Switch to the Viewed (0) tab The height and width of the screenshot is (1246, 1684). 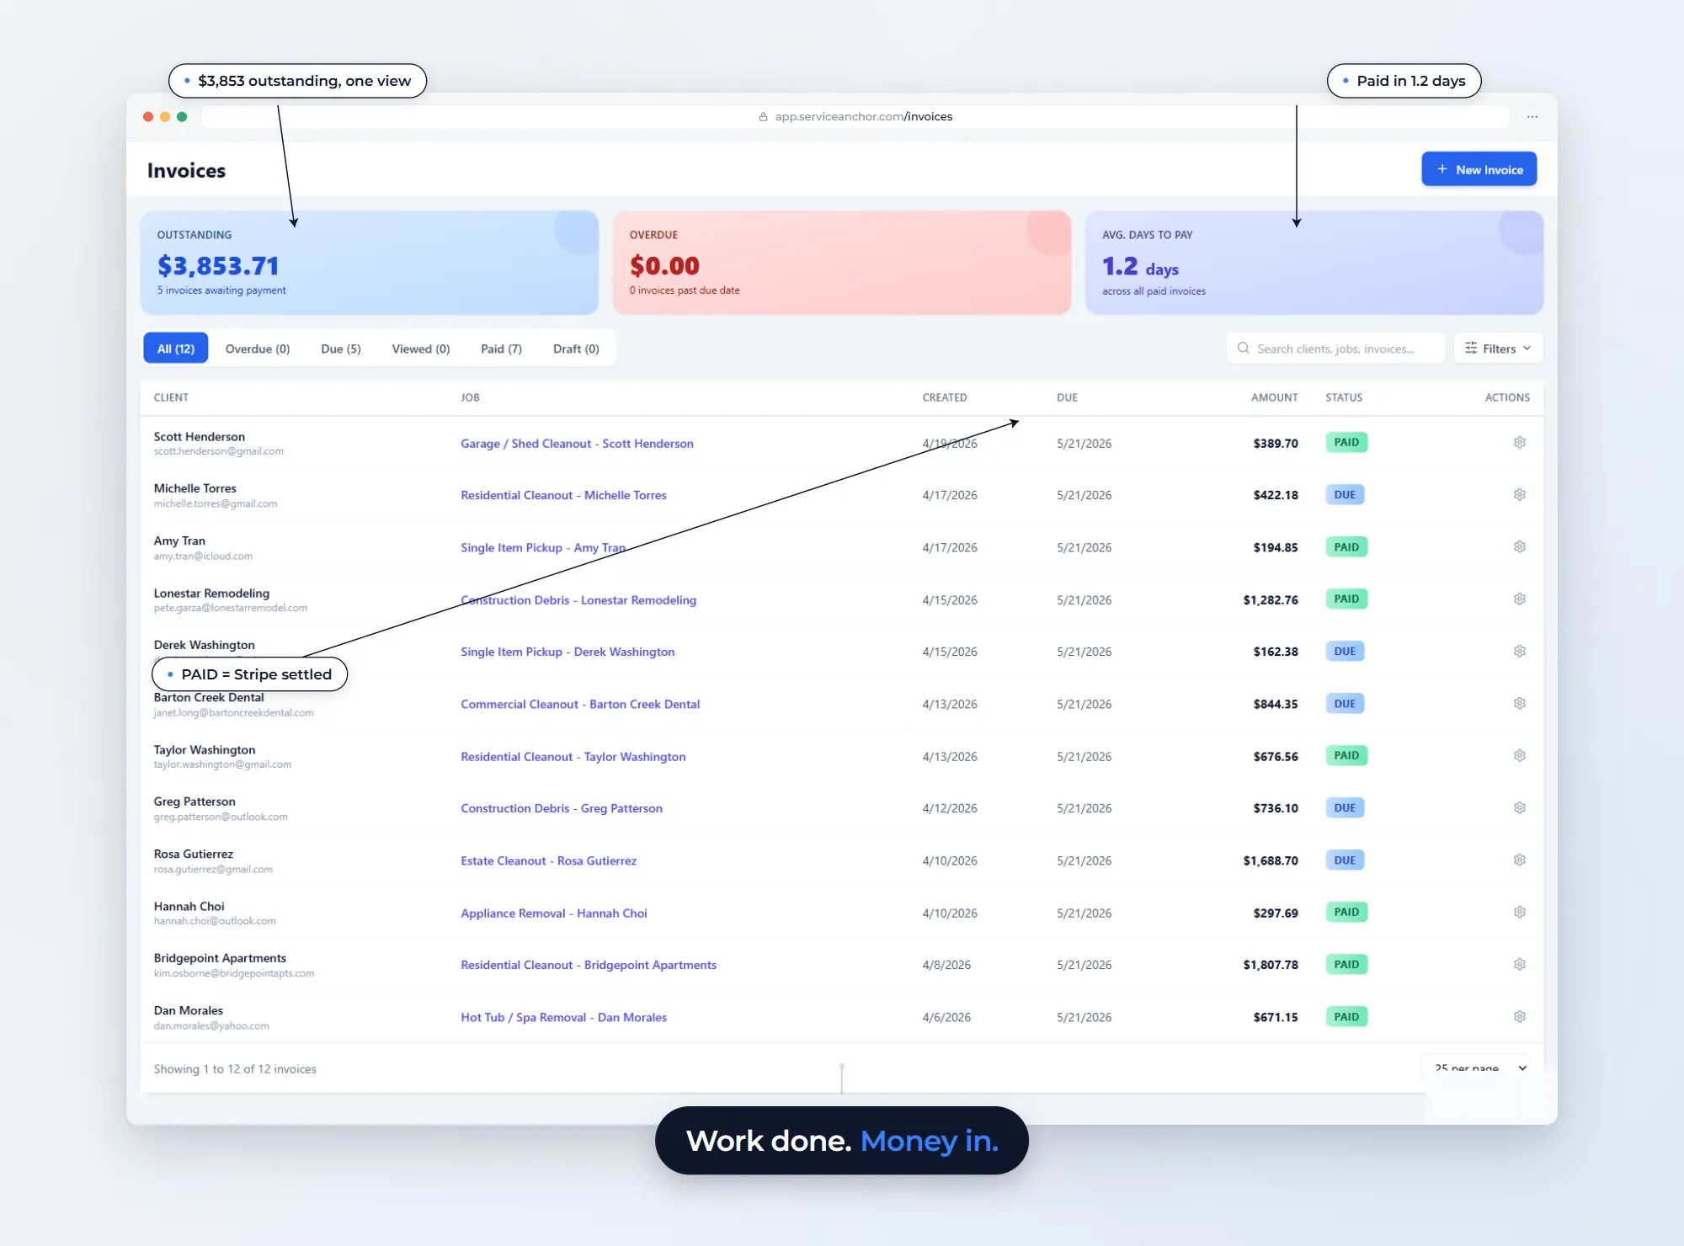[421, 349]
